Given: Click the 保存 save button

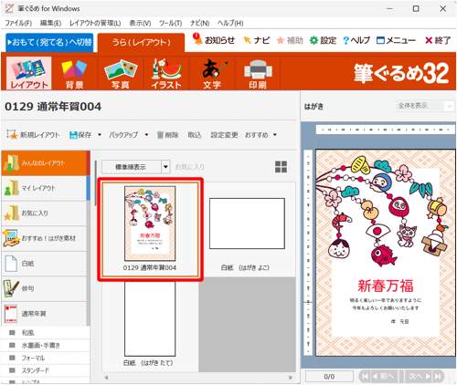Looking at the screenshot, I should coord(80,135).
